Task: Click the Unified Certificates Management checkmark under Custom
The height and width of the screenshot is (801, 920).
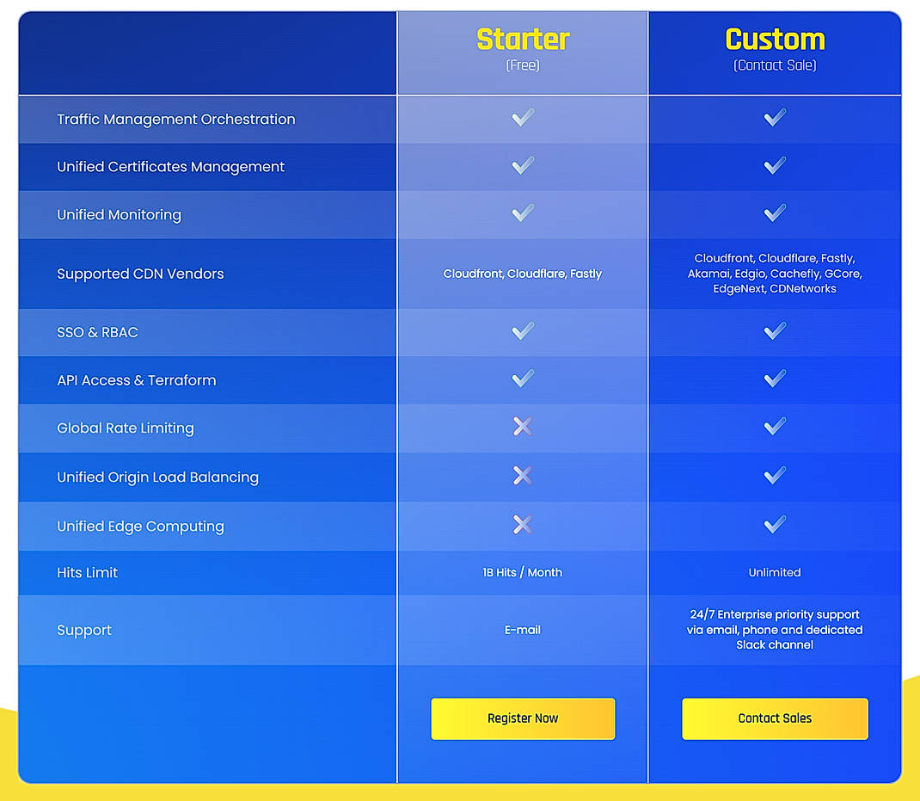Action: 773,166
